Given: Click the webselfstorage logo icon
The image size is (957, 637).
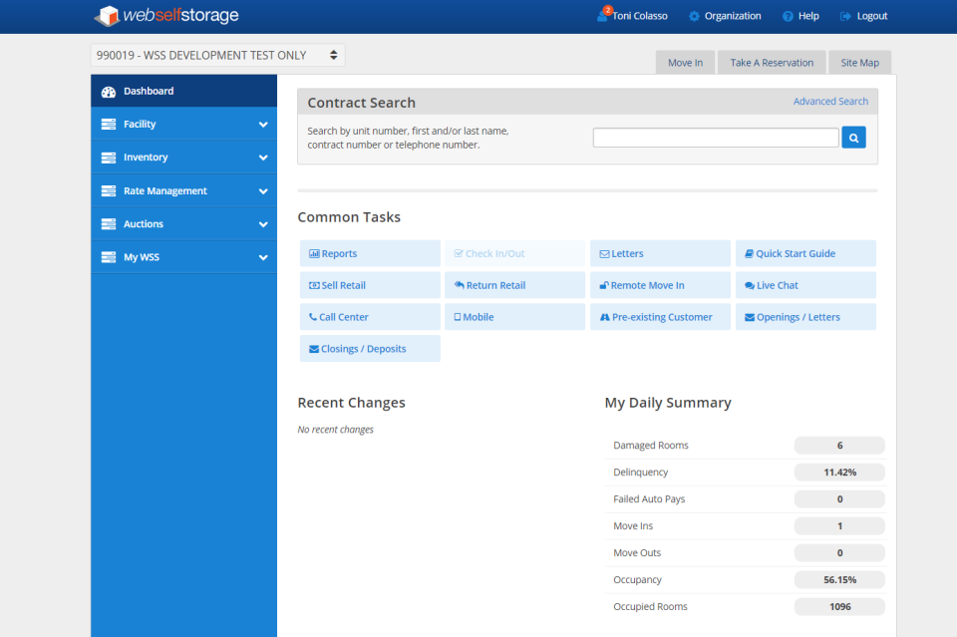Looking at the screenshot, I should click(106, 16).
